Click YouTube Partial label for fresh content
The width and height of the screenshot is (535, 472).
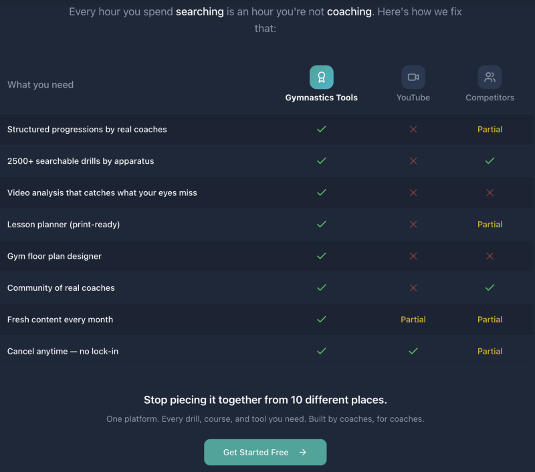click(413, 320)
